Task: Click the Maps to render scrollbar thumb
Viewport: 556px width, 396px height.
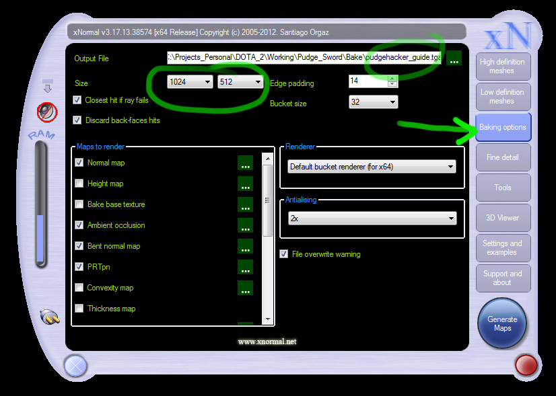Action: tap(268, 200)
